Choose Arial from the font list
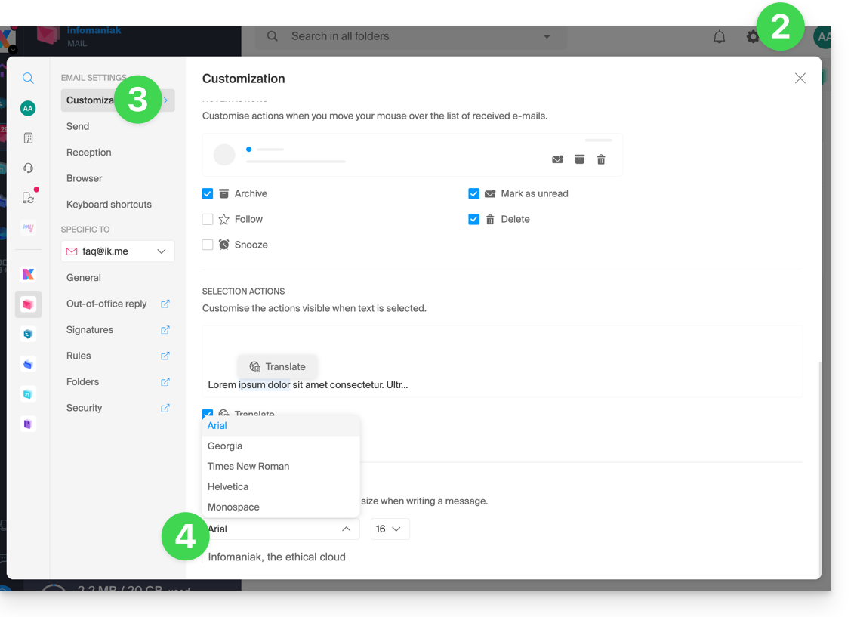Screen dimensions: 857x617 coord(281,426)
